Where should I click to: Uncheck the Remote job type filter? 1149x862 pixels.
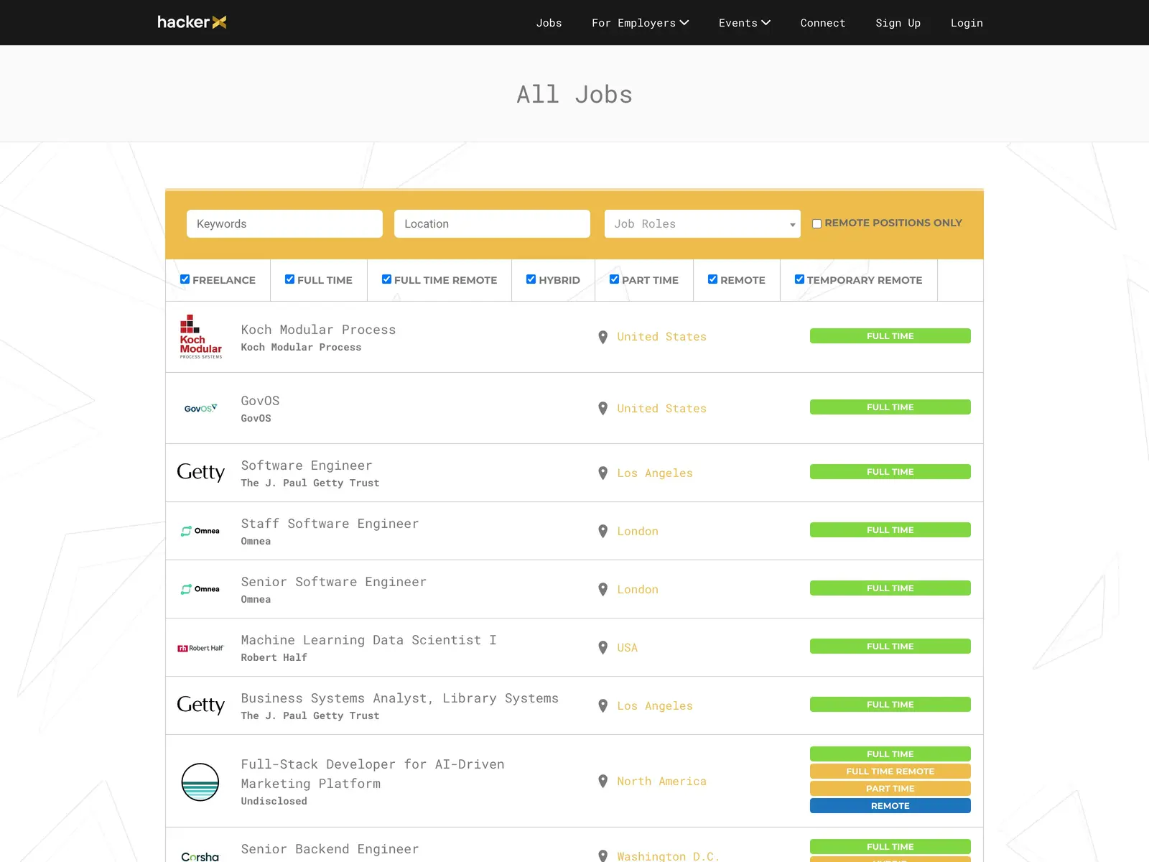[713, 279]
